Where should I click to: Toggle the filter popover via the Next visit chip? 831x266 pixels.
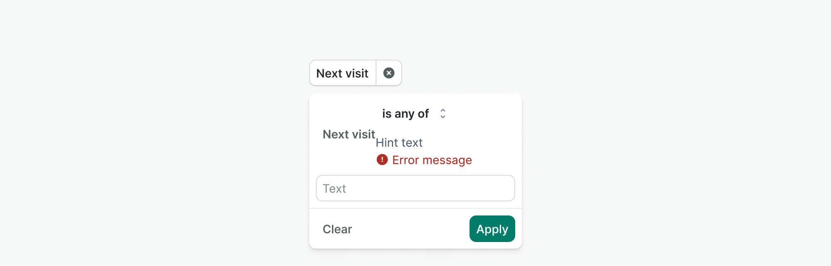pyautogui.click(x=342, y=73)
